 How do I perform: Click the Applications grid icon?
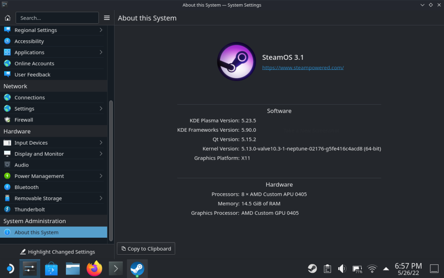[7, 52]
